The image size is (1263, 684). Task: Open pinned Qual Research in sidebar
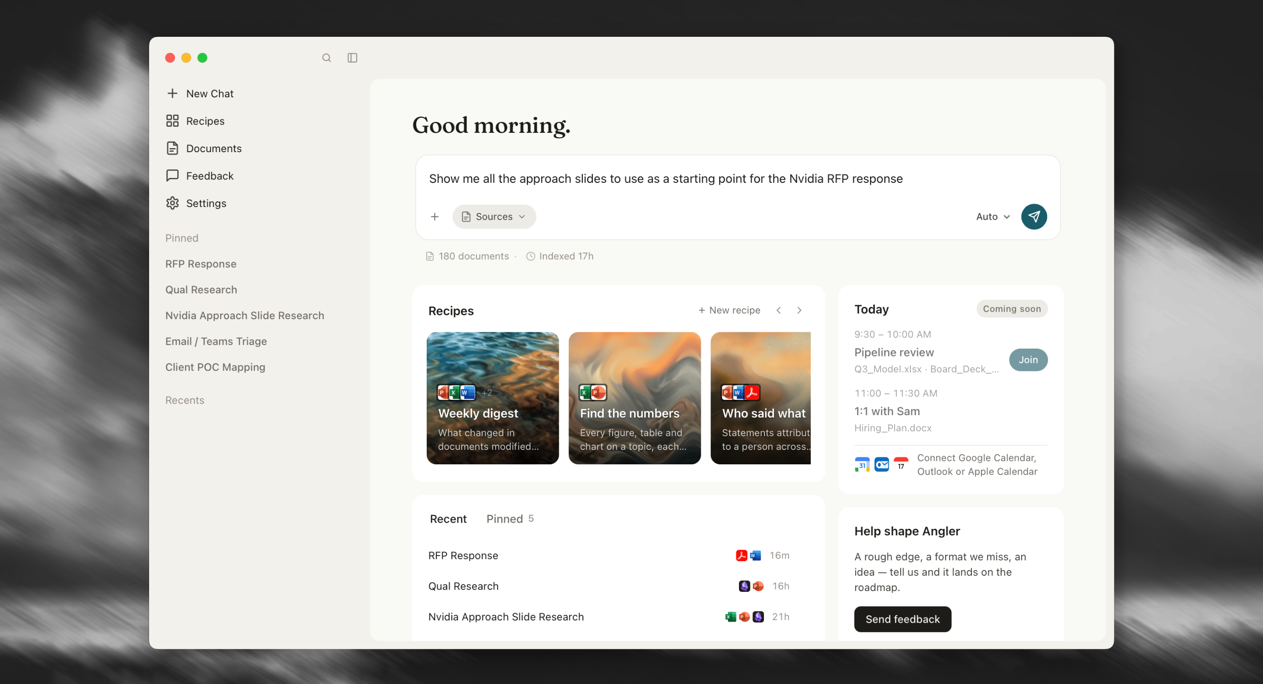click(x=201, y=290)
